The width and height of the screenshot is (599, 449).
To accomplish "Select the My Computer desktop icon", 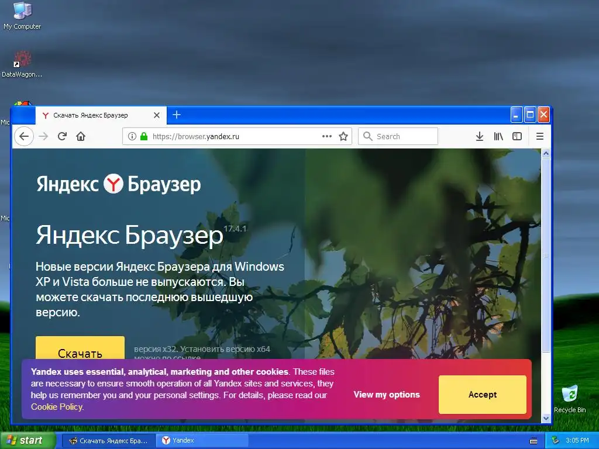I will (22, 16).
